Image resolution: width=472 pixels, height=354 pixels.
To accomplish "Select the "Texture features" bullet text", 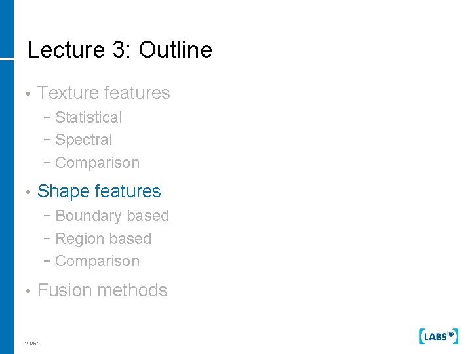I will point(104,93).
